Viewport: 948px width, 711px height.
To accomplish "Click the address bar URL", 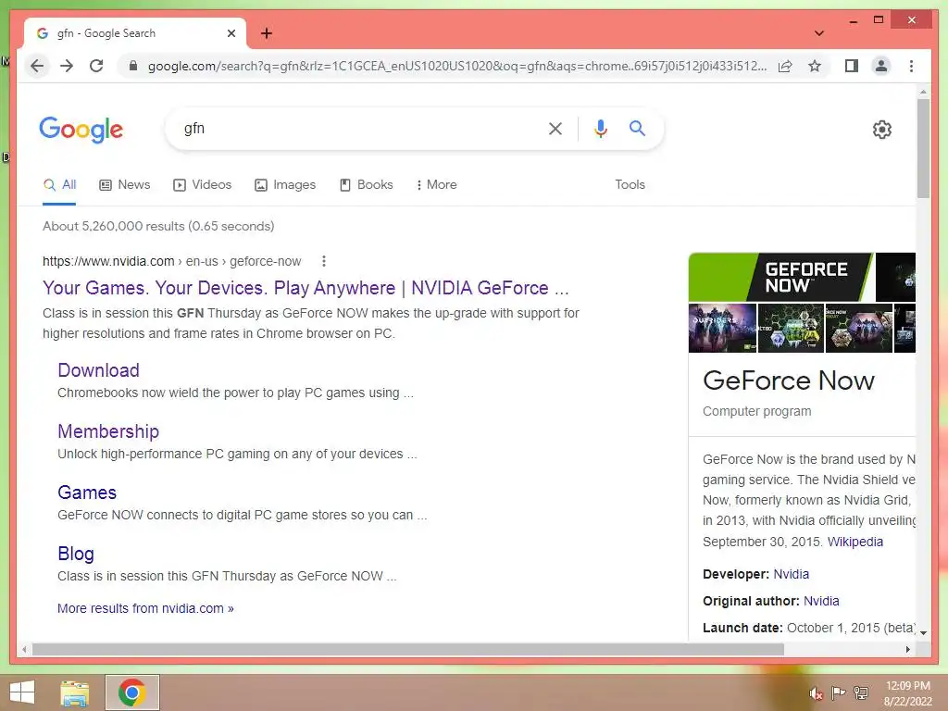I will [x=457, y=66].
